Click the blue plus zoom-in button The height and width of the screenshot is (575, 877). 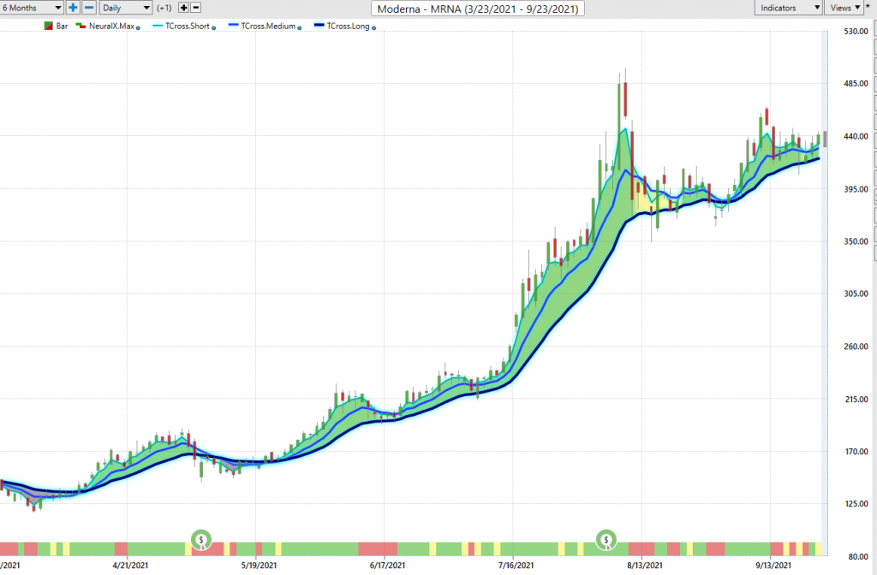click(x=73, y=8)
